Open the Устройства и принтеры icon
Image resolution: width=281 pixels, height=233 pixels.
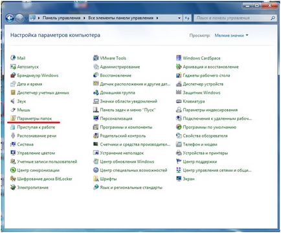pyautogui.click(x=179, y=153)
